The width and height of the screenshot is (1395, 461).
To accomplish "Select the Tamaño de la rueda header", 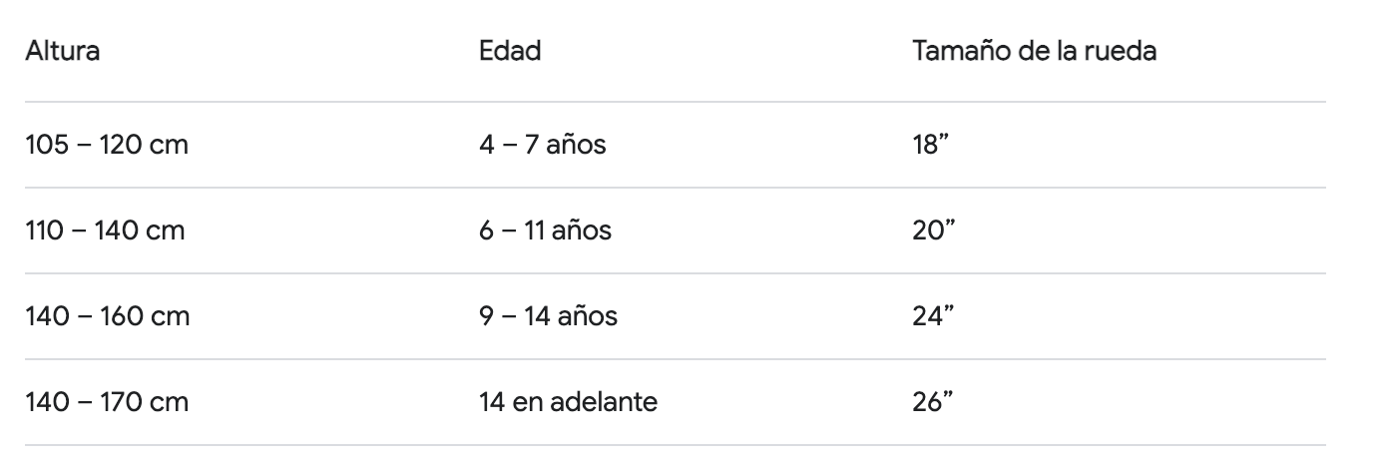I will click(x=1035, y=52).
